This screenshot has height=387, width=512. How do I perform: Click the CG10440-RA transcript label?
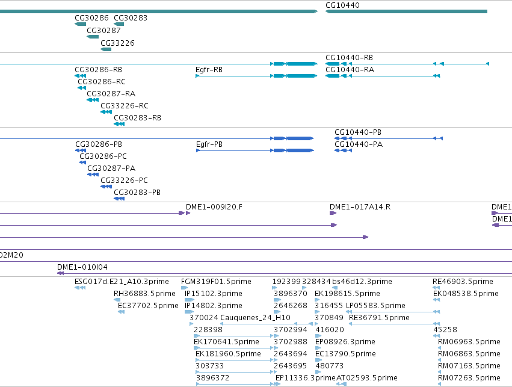(350, 70)
